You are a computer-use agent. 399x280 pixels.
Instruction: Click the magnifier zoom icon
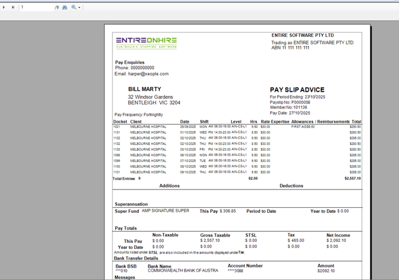coord(73,7)
